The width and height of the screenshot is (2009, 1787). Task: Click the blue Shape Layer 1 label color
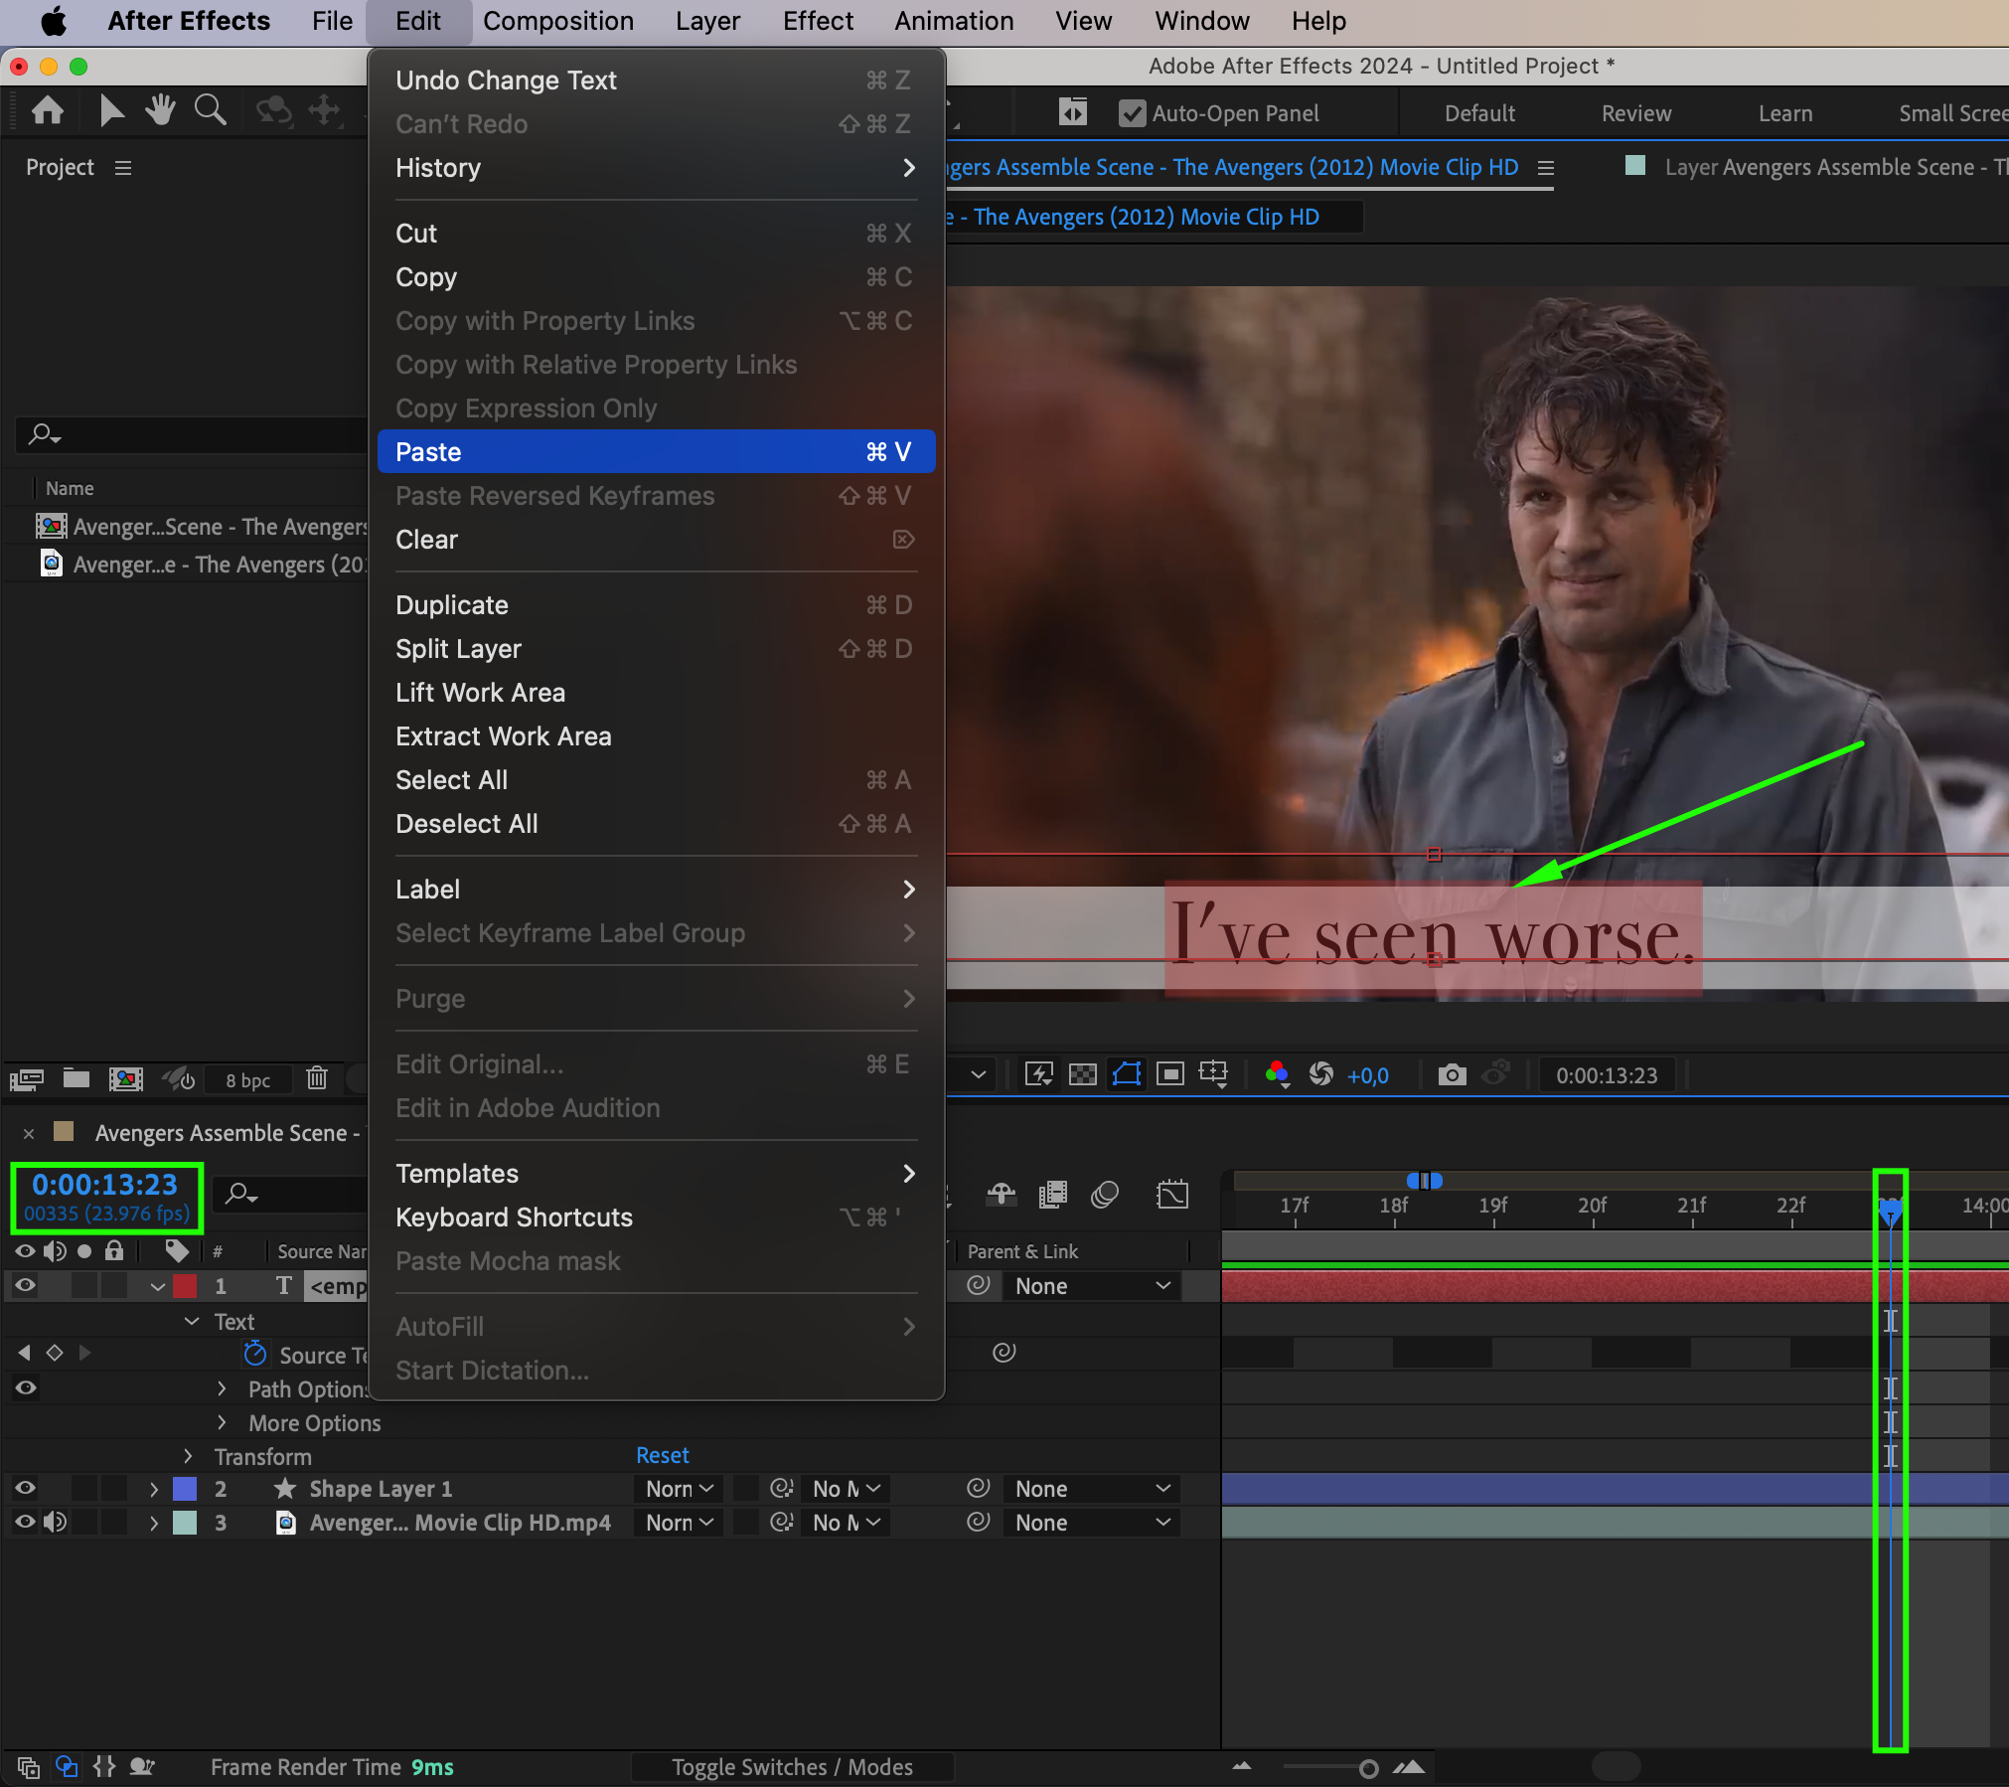pos(185,1489)
